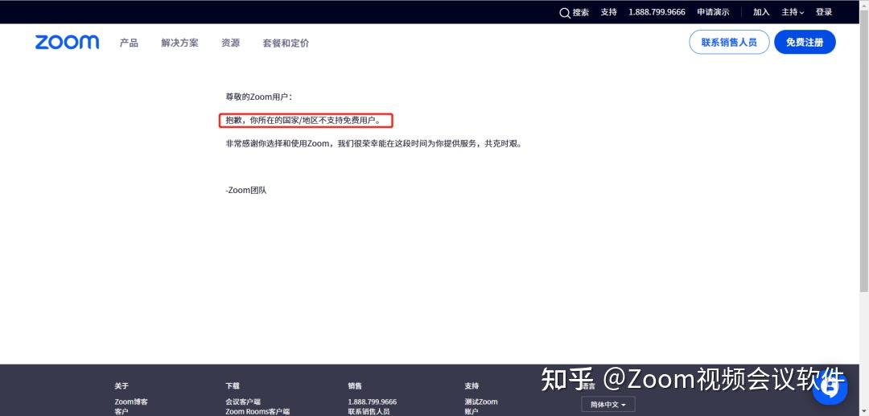Click the -Zoom团队 signature text

pyautogui.click(x=246, y=190)
